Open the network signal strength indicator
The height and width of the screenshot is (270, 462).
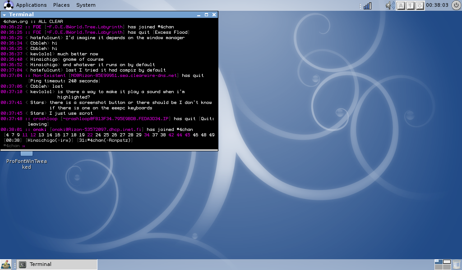(x=367, y=5)
